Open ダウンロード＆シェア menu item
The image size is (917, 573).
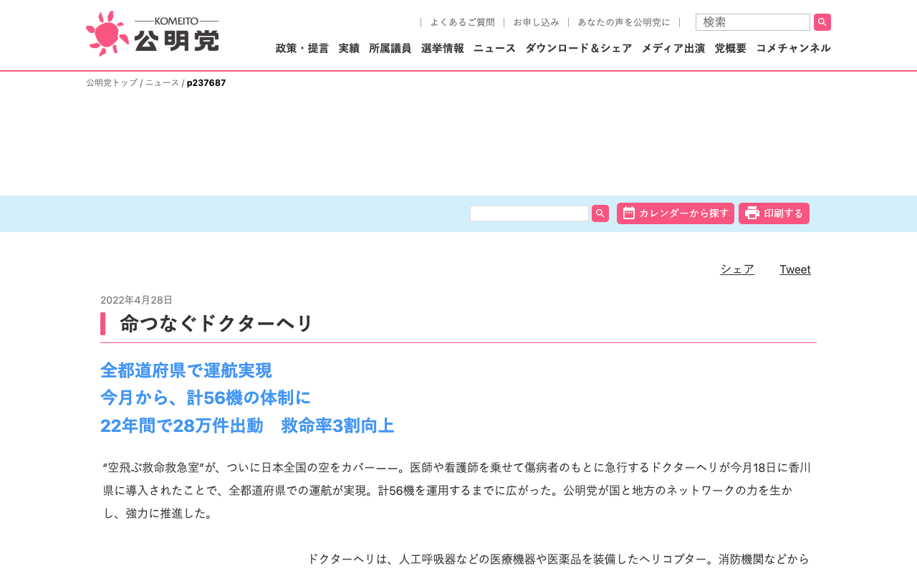pos(579,48)
